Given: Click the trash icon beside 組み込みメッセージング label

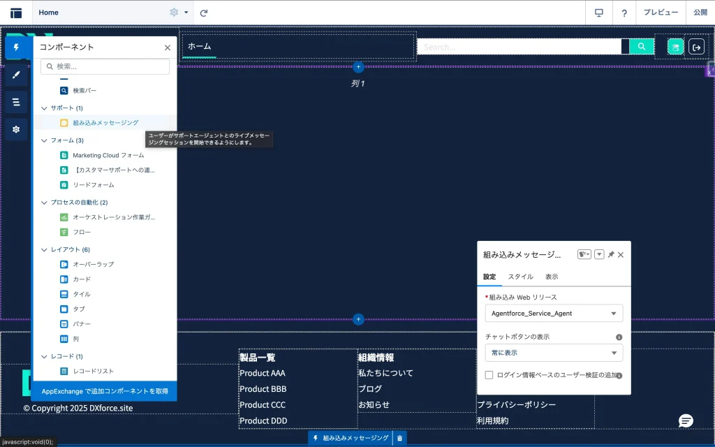Looking at the screenshot, I should pos(399,438).
